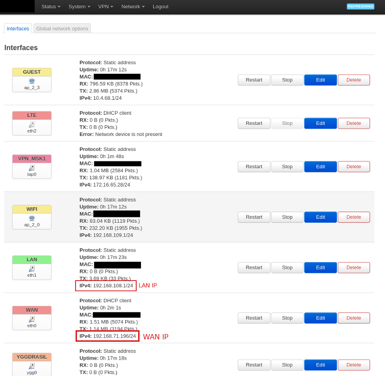Click the GUEST interface wireless icon
Screen dimensions: 385x376
click(32, 81)
